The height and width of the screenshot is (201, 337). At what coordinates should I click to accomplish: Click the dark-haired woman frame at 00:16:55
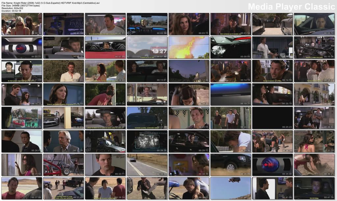pyautogui.click(x=64, y=95)
